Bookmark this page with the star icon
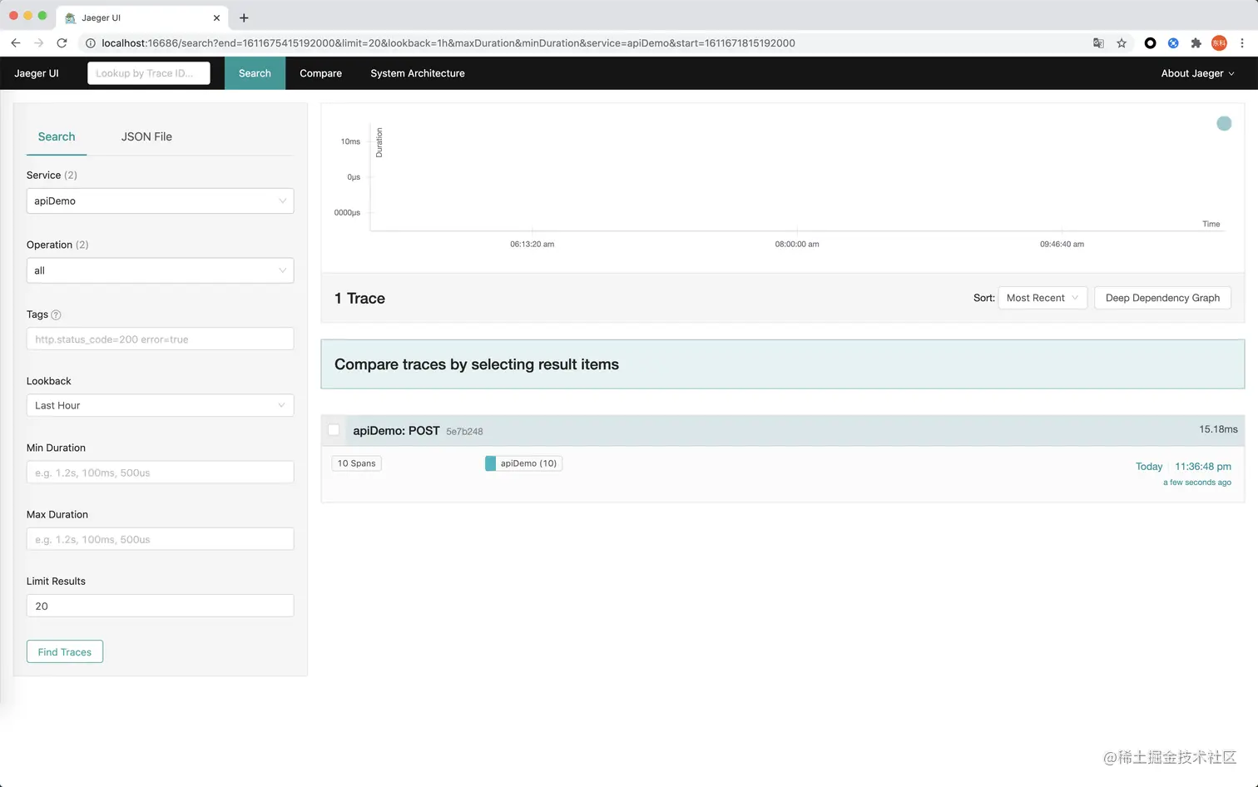This screenshot has width=1258, height=787. 1122,43
